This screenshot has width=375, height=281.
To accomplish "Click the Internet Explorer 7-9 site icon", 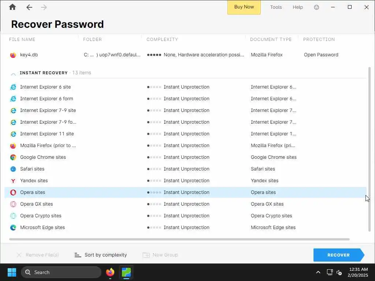I will coord(13,110).
